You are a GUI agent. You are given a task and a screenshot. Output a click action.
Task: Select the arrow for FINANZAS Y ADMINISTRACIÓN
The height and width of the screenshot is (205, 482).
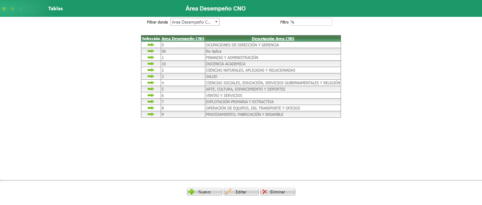click(x=151, y=57)
